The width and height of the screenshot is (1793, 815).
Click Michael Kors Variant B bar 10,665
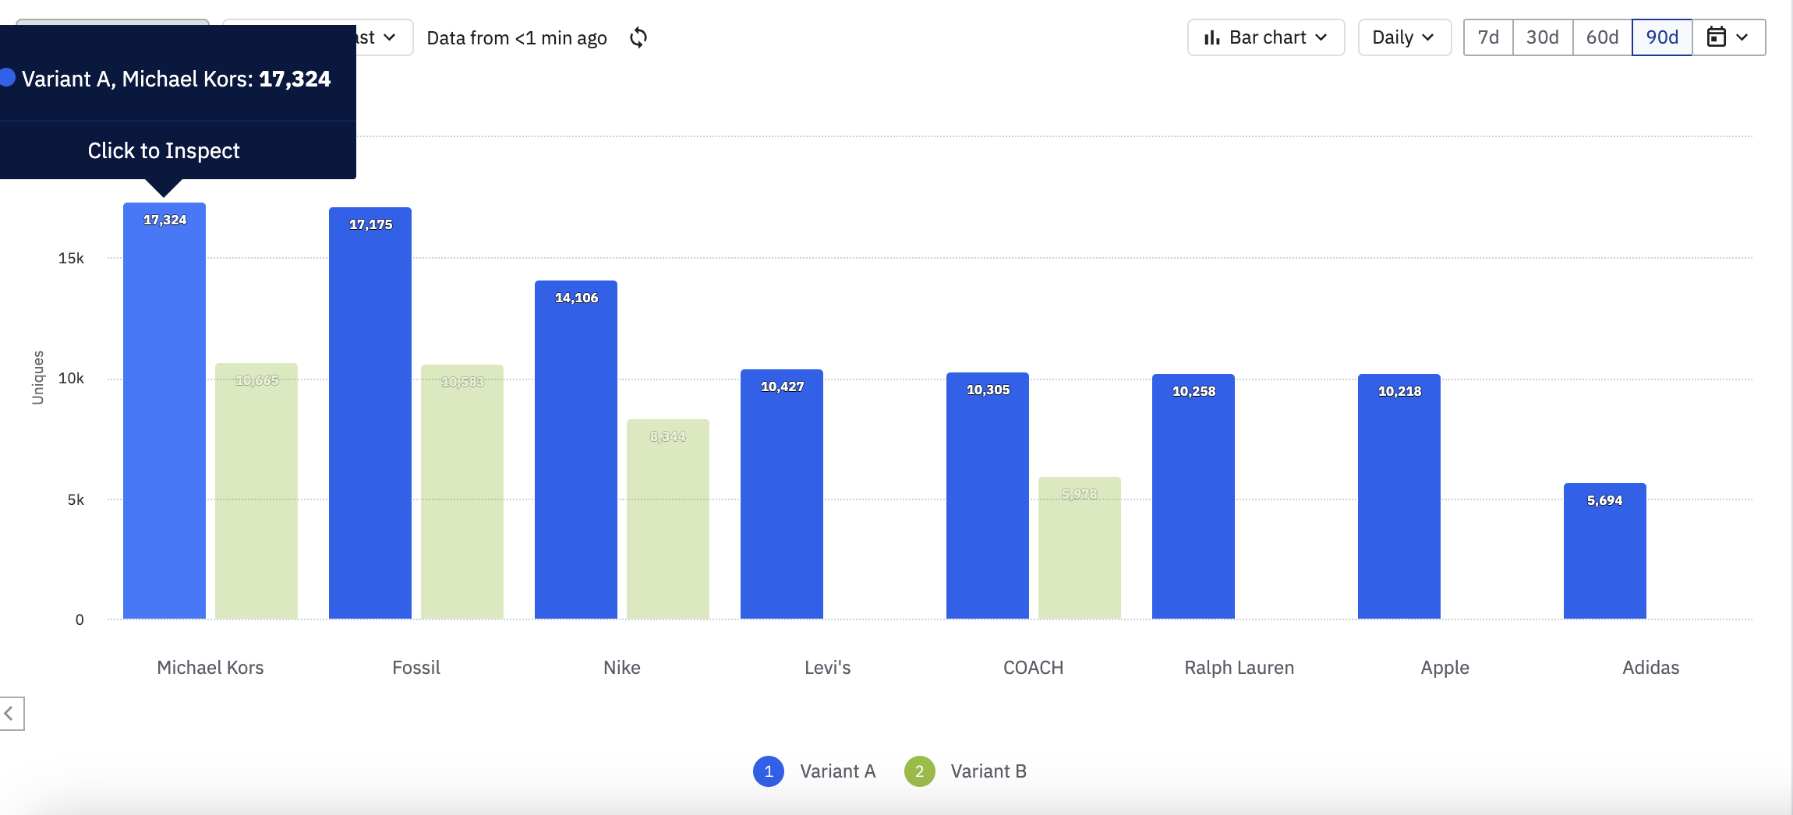[256, 491]
